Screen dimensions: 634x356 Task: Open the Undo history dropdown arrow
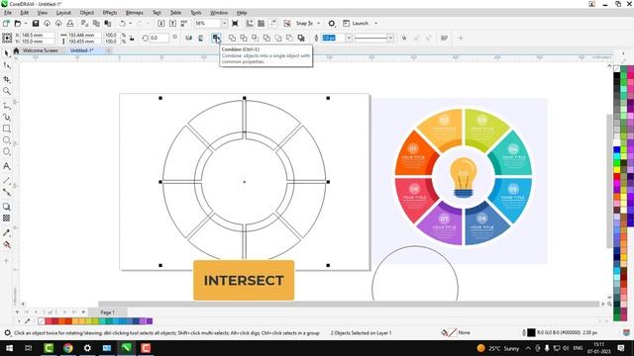click(x=130, y=24)
